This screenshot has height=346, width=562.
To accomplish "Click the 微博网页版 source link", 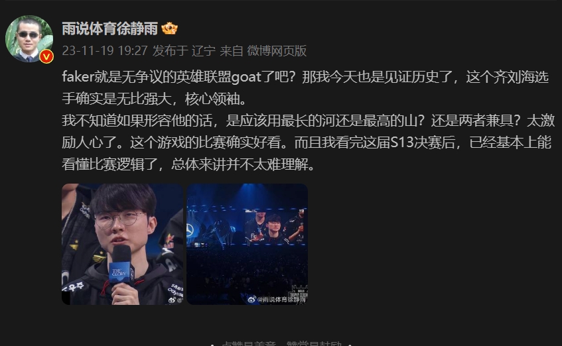I will (277, 50).
